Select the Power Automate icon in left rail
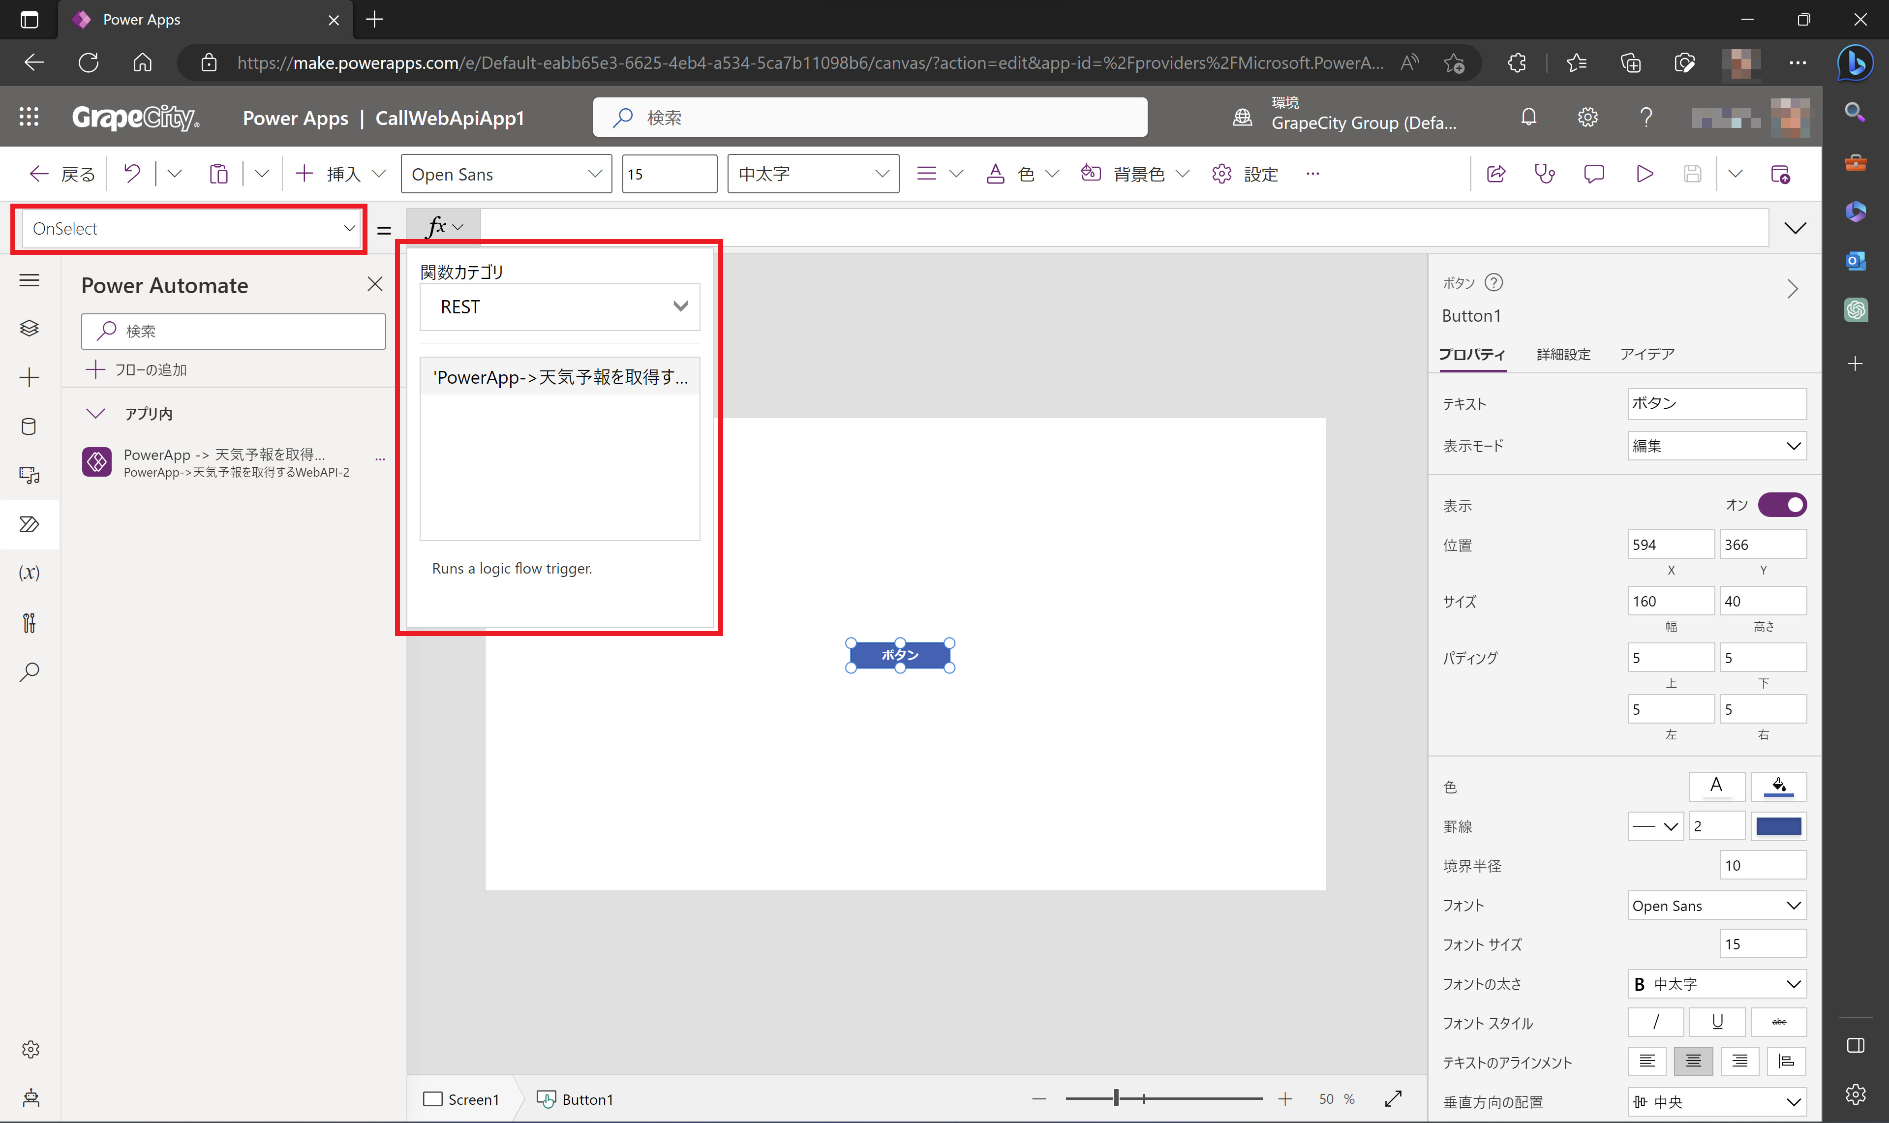 click(29, 524)
